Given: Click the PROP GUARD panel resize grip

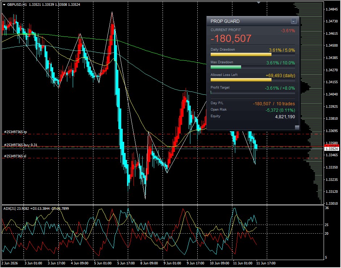Looking at the screenshot, I should click(x=297, y=127).
